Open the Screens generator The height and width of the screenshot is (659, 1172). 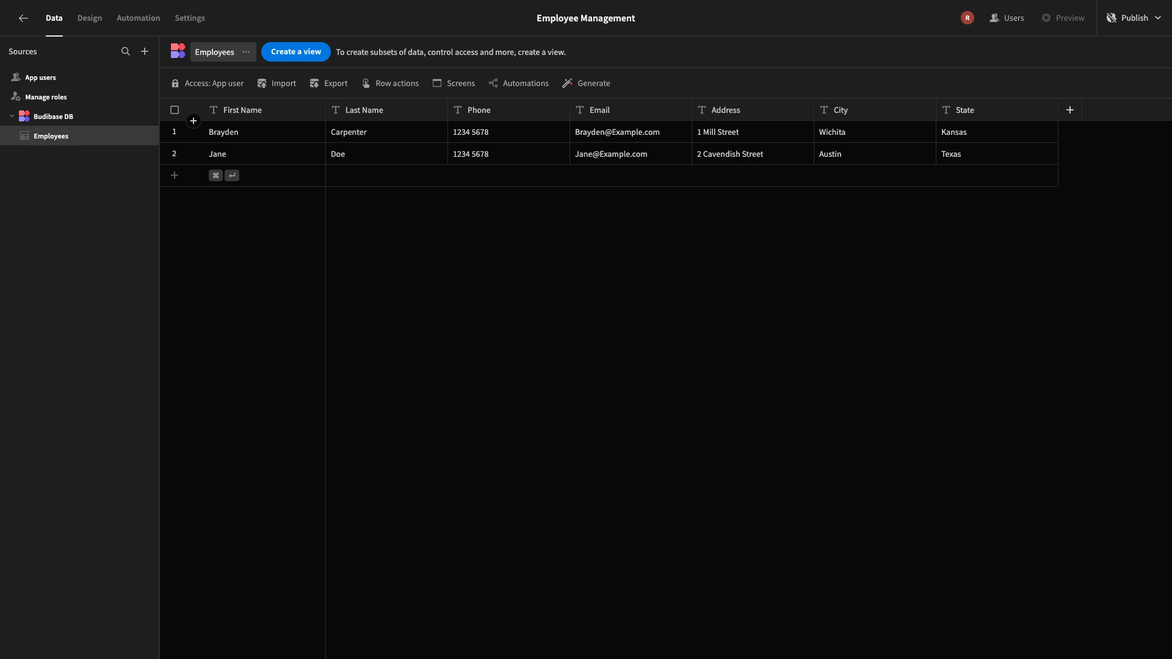tap(454, 84)
